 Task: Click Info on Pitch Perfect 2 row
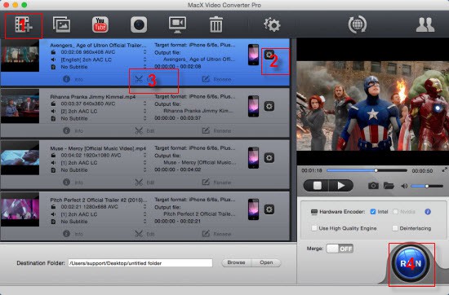73,234
